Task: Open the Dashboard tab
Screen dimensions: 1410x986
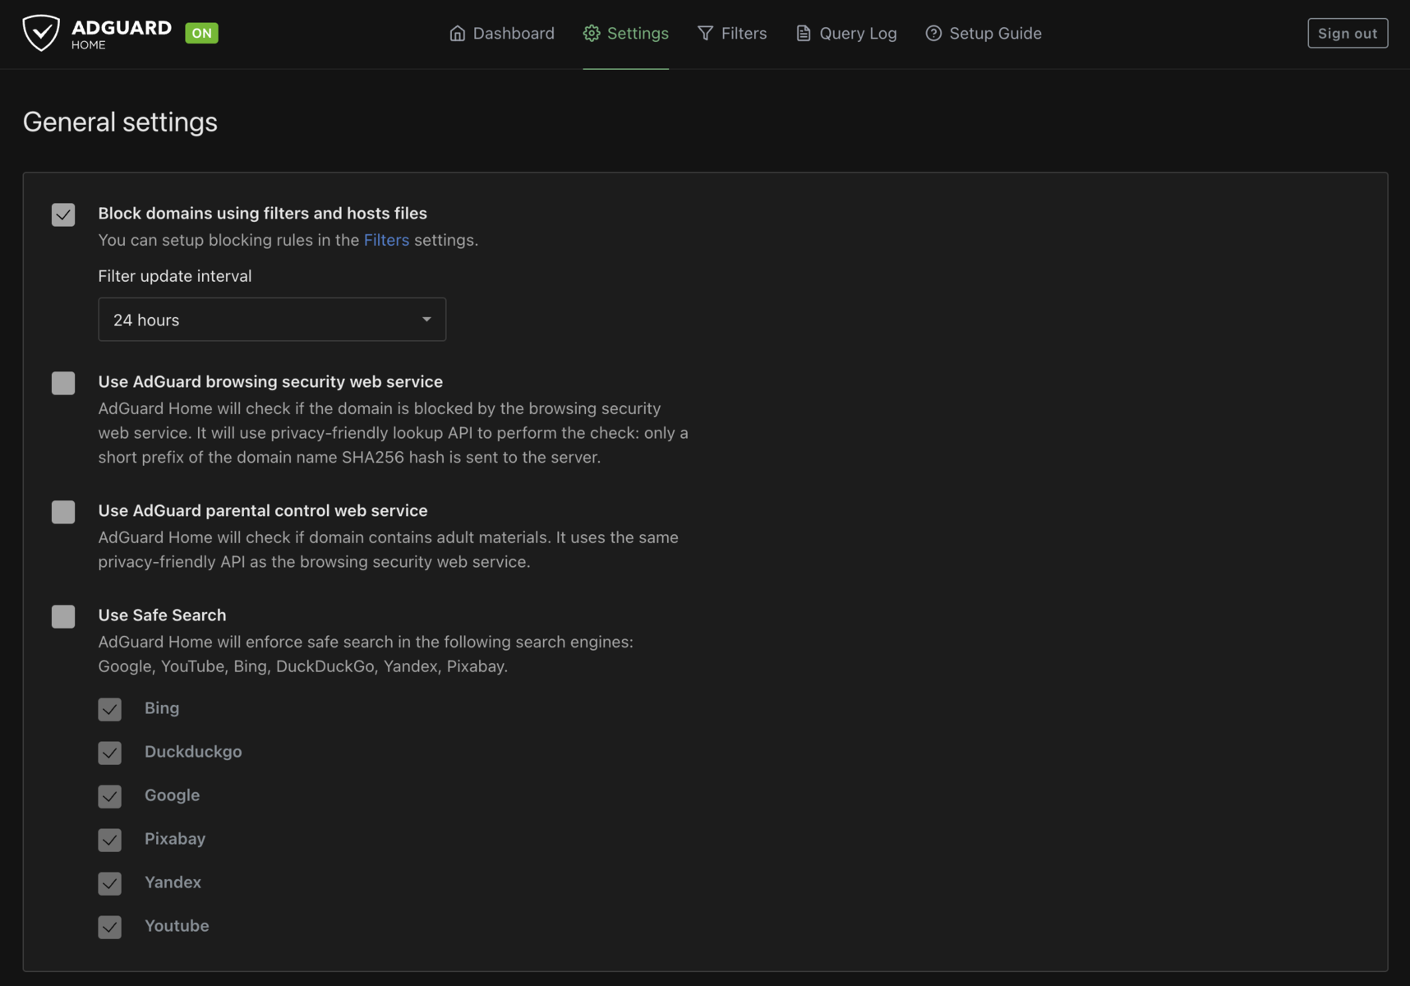Action: pos(502,34)
